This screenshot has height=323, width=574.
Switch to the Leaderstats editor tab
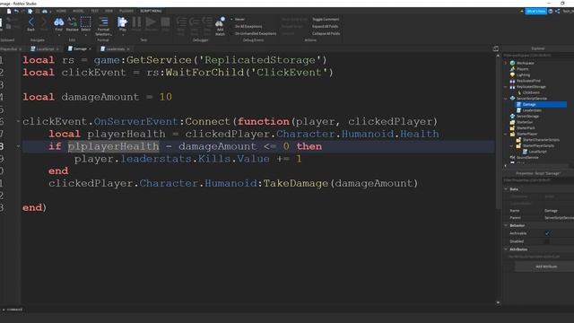click(115, 48)
